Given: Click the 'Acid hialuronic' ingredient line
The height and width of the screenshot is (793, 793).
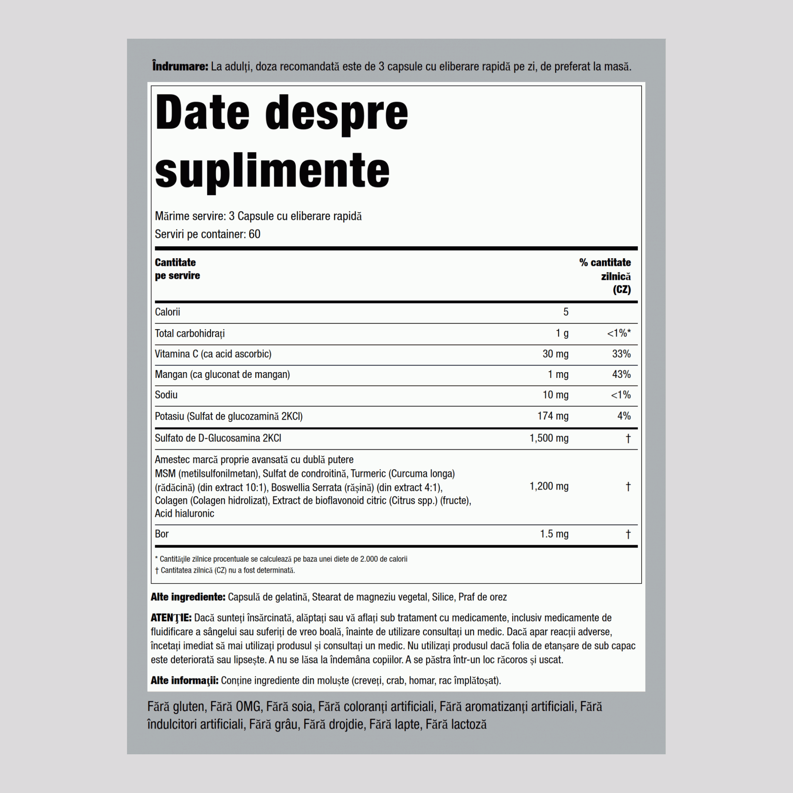Looking at the screenshot, I should point(184,513).
